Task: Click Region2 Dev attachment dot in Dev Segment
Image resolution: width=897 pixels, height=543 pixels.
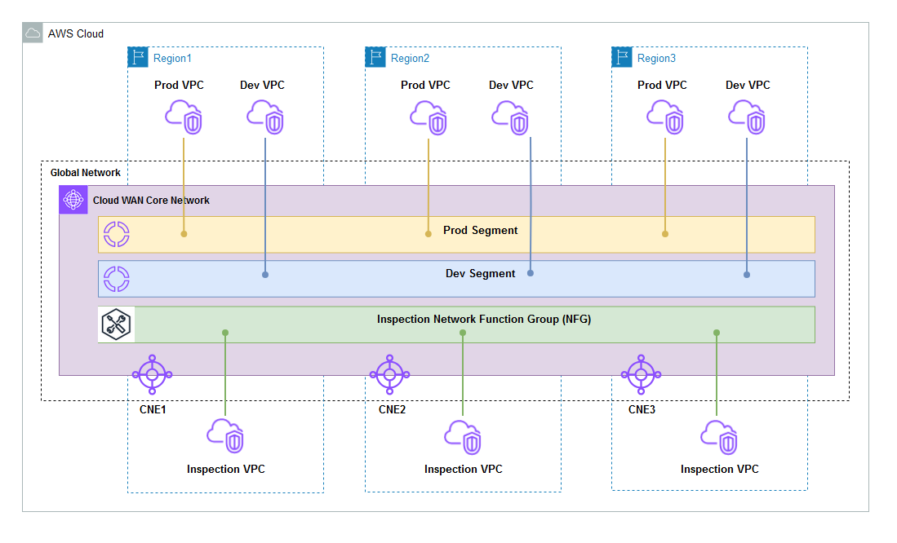Action: [x=531, y=273]
